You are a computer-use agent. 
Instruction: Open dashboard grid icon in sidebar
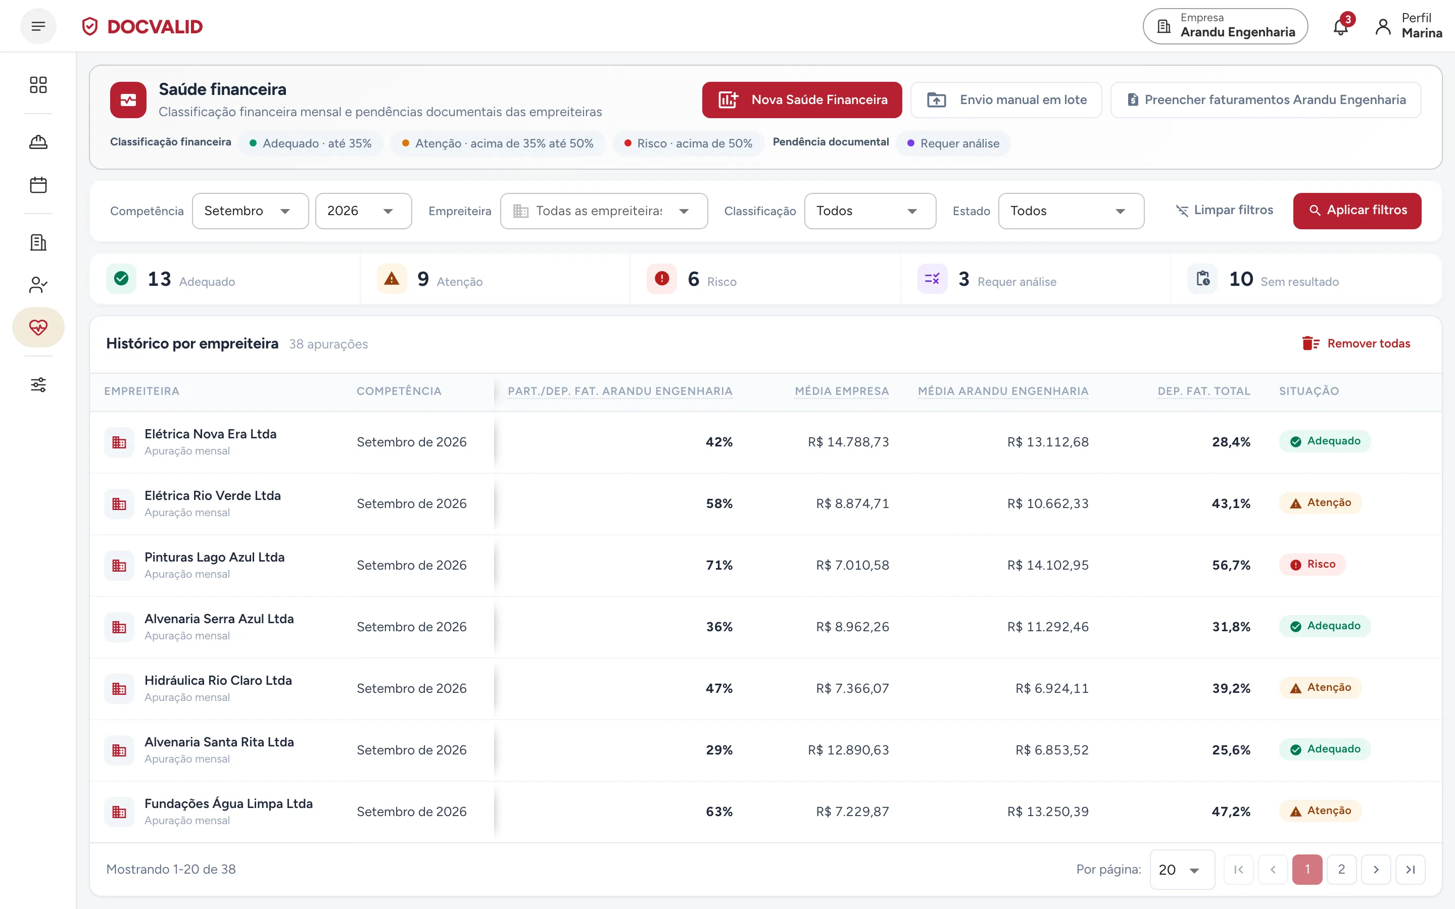(x=38, y=85)
